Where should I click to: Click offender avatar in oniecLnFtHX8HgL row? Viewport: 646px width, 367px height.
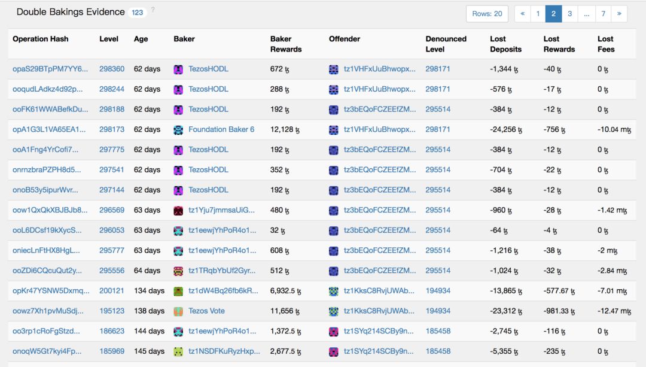(334, 251)
